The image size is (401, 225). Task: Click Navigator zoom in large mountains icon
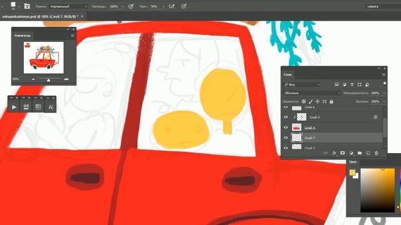tap(66, 79)
